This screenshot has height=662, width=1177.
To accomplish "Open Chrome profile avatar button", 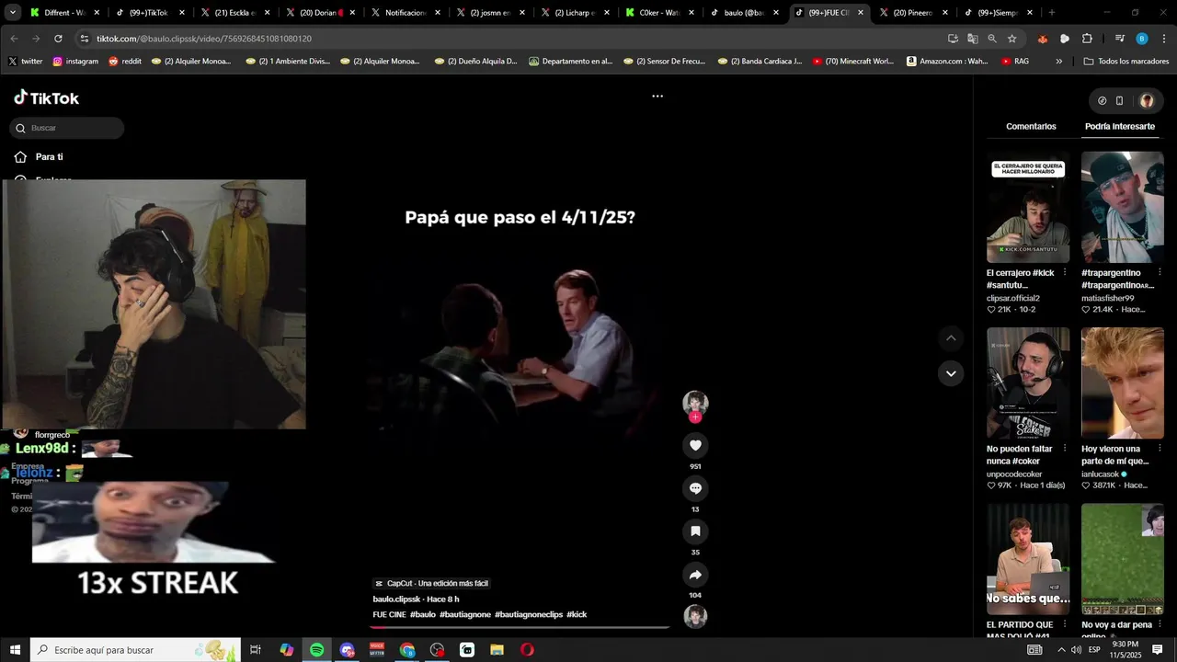I will [x=1141, y=39].
